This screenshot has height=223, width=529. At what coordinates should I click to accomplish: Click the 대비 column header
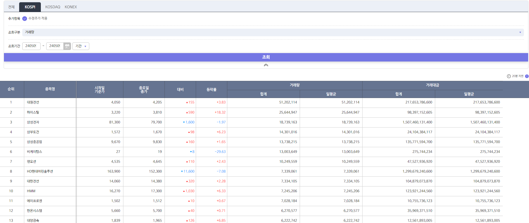point(180,90)
